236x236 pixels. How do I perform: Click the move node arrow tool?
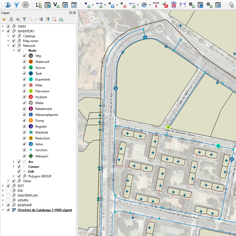coord(111,5)
